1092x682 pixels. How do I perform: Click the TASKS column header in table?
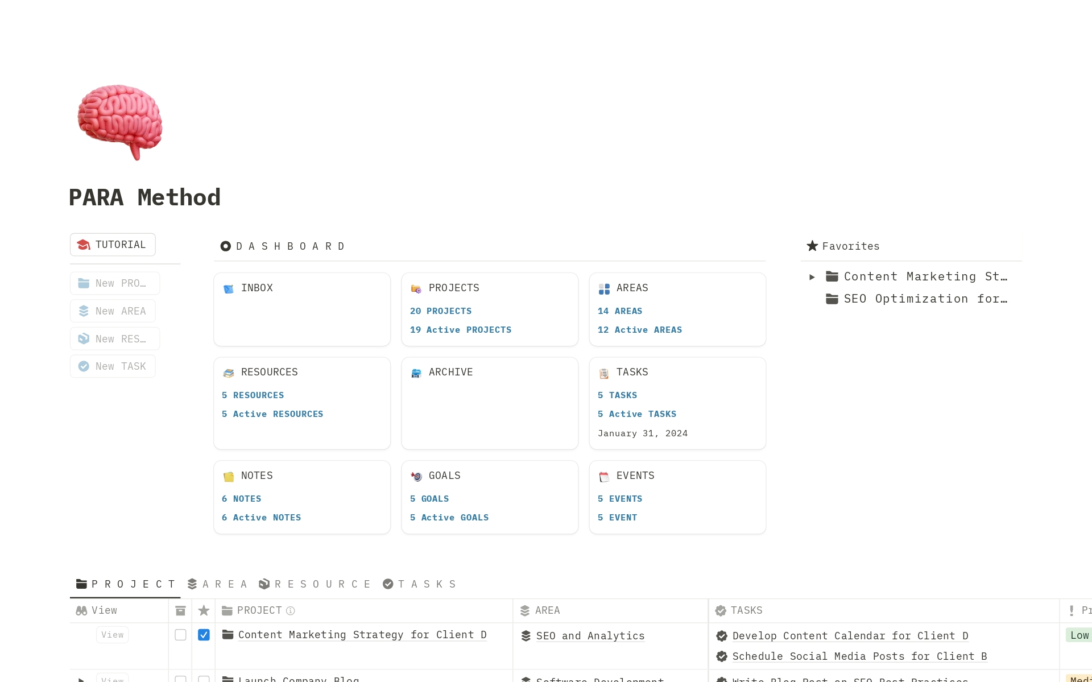tap(884, 610)
